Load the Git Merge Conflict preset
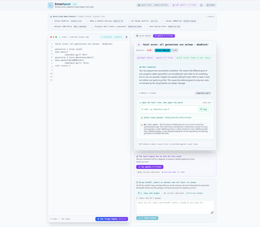 143,21
